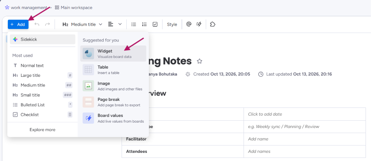Click the Facilitator table cell

(183, 139)
